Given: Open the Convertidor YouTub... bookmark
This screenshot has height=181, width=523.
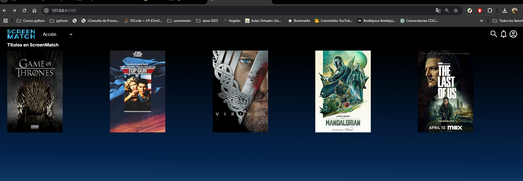Looking at the screenshot, I should pos(334,21).
